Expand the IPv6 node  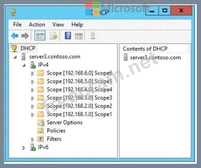[x=24, y=148]
